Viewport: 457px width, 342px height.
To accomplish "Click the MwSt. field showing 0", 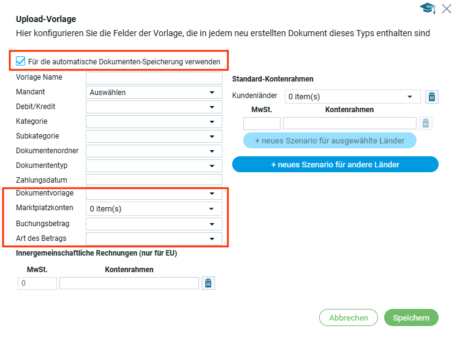I will click(x=37, y=283).
